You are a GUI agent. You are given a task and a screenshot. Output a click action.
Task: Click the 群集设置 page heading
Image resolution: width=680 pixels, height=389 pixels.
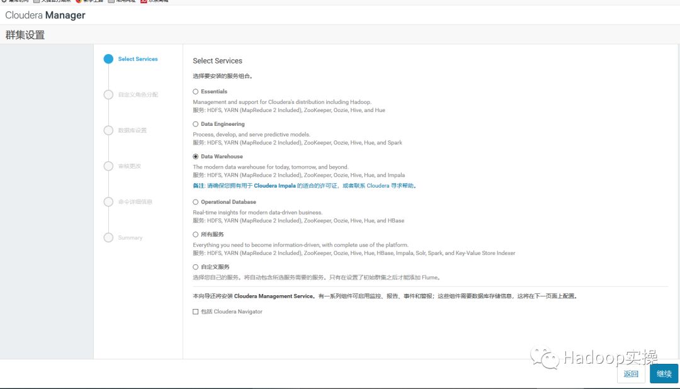pos(25,35)
